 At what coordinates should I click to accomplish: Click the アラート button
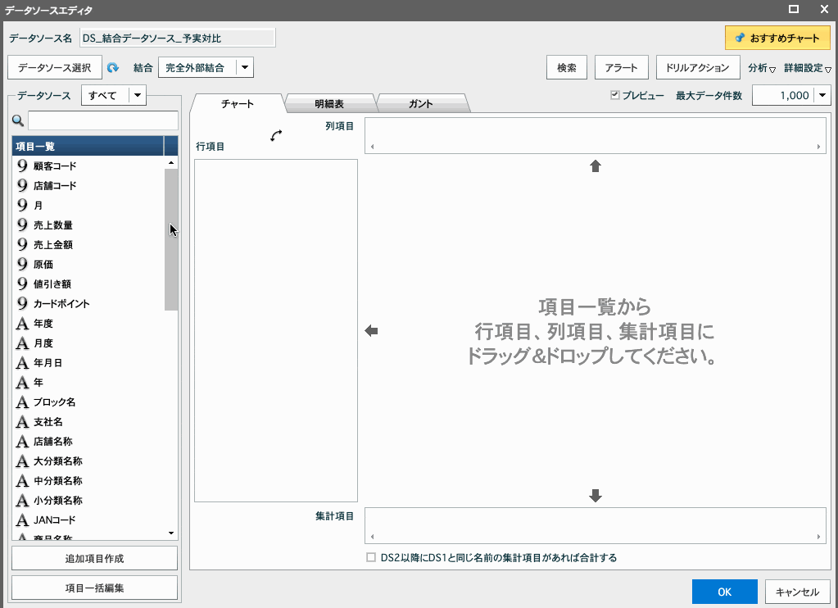click(621, 67)
